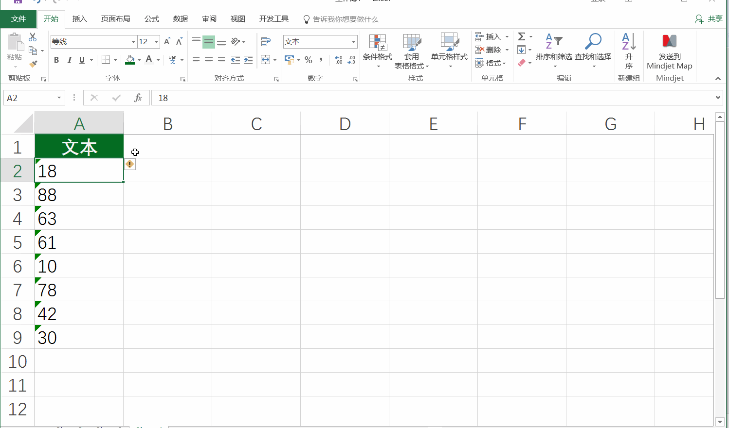Viewport: 729px width, 428px height.
Task: Toggle Italic formatting
Action: coord(69,60)
